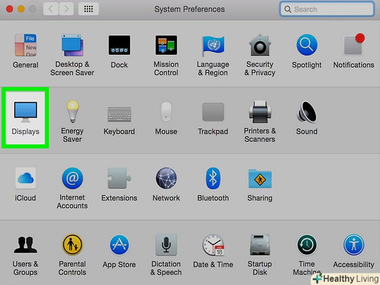The image size is (380, 285).
Task: Close the System Preferences window
Action: [9, 9]
